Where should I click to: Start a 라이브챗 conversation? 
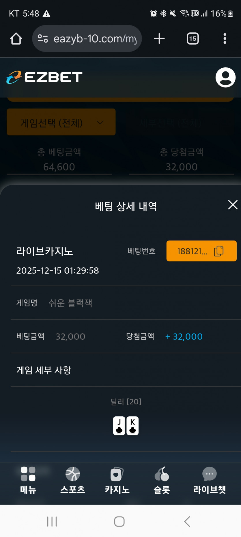[x=209, y=480]
